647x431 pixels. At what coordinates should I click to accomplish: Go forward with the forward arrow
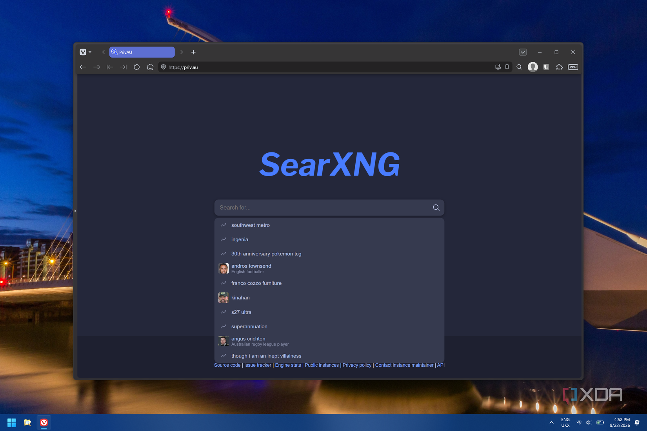[x=96, y=67]
